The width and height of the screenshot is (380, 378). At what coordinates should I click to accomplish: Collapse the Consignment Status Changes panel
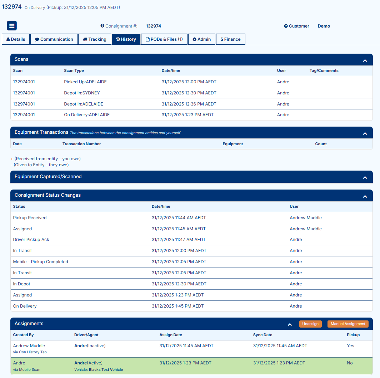point(365,197)
